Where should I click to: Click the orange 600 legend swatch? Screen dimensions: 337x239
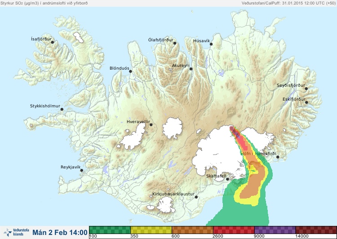pyautogui.click(x=192, y=230)
